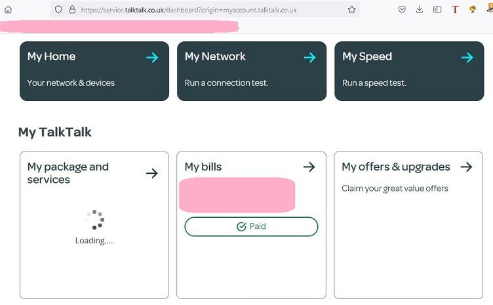The height and width of the screenshot is (305, 493).
Task: Click the My bills arrow
Action: [309, 167]
